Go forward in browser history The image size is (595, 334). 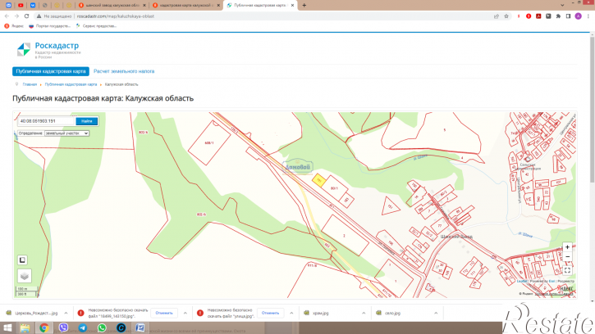16,16
